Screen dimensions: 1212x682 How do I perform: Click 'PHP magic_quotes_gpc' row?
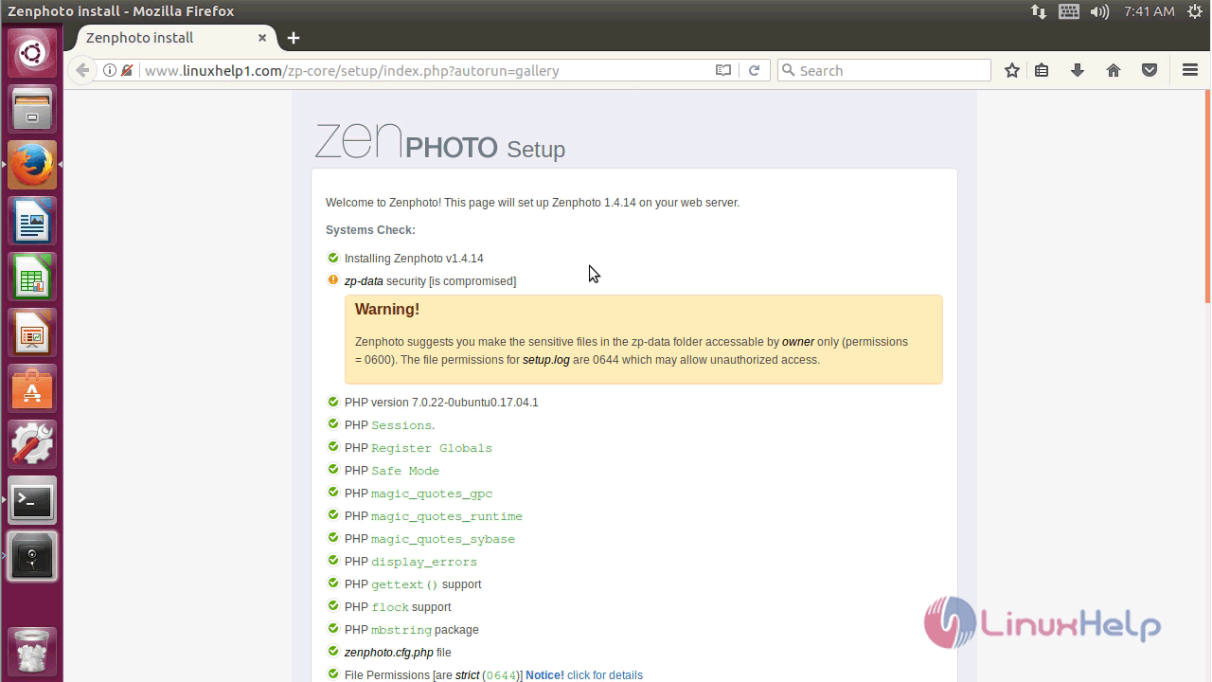[x=418, y=494]
